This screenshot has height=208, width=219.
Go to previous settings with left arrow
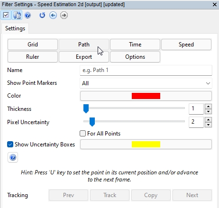point(53,15)
